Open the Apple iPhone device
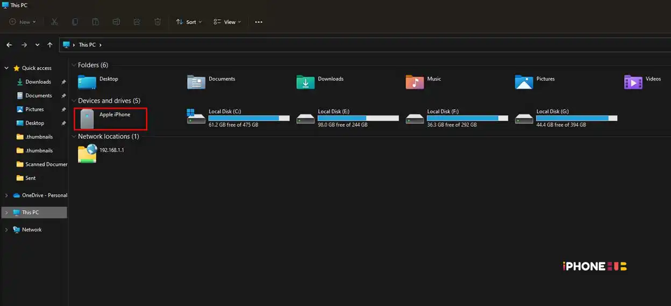This screenshot has height=306, width=671. point(110,118)
